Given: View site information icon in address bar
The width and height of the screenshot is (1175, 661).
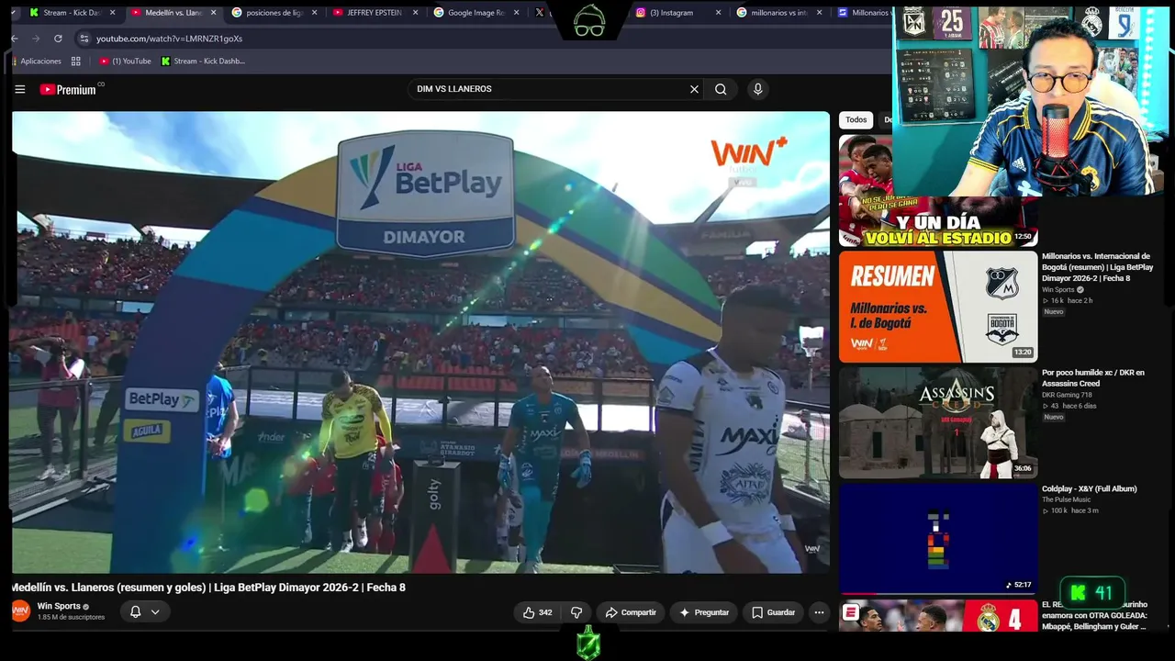Looking at the screenshot, I should (x=84, y=39).
